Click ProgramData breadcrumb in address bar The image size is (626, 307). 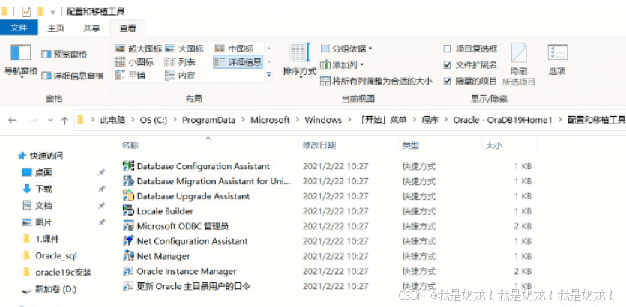pos(209,120)
